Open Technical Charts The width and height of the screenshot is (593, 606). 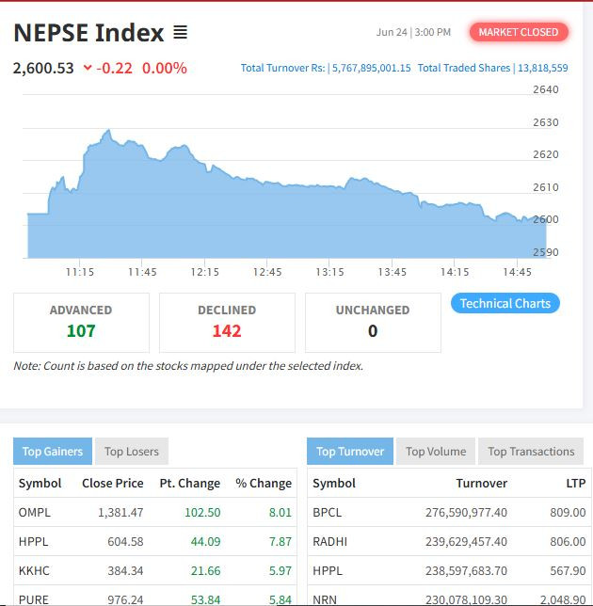[505, 303]
